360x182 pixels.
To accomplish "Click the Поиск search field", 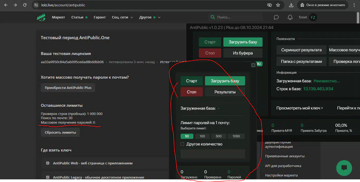I will [x=235, y=17].
